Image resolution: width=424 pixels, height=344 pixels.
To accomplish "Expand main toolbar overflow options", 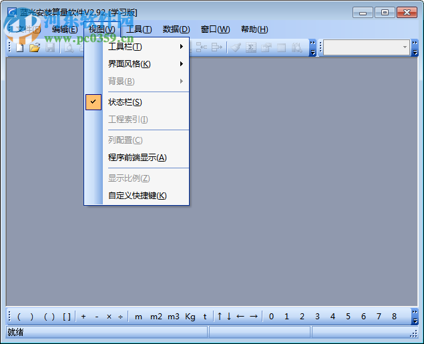I will (312, 47).
